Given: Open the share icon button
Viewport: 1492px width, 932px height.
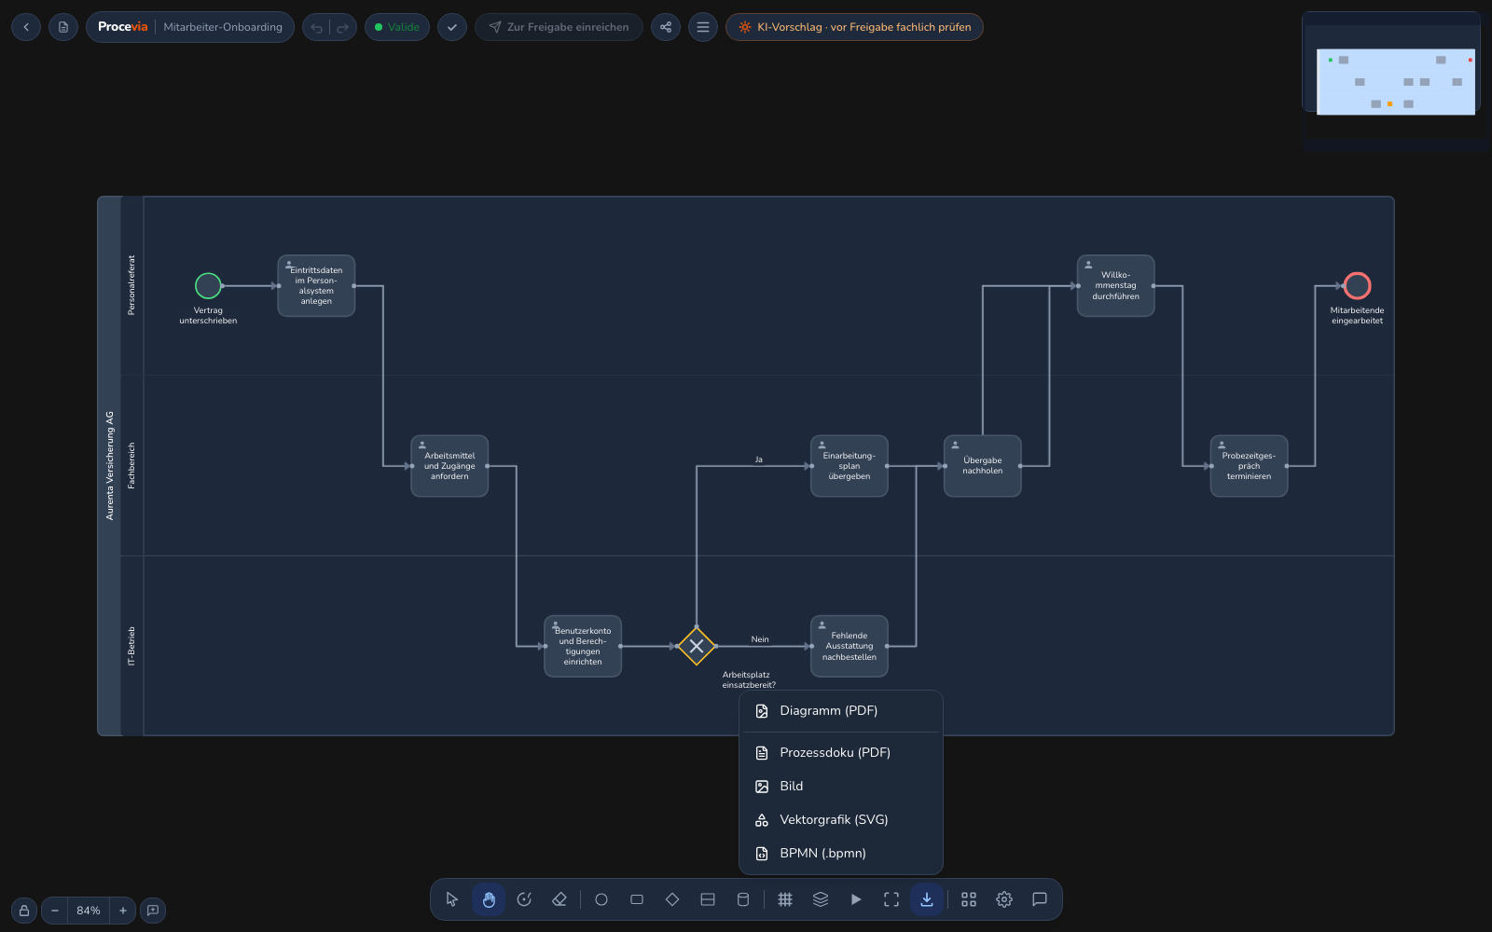Looking at the screenshot, I should tap(666, 27).
